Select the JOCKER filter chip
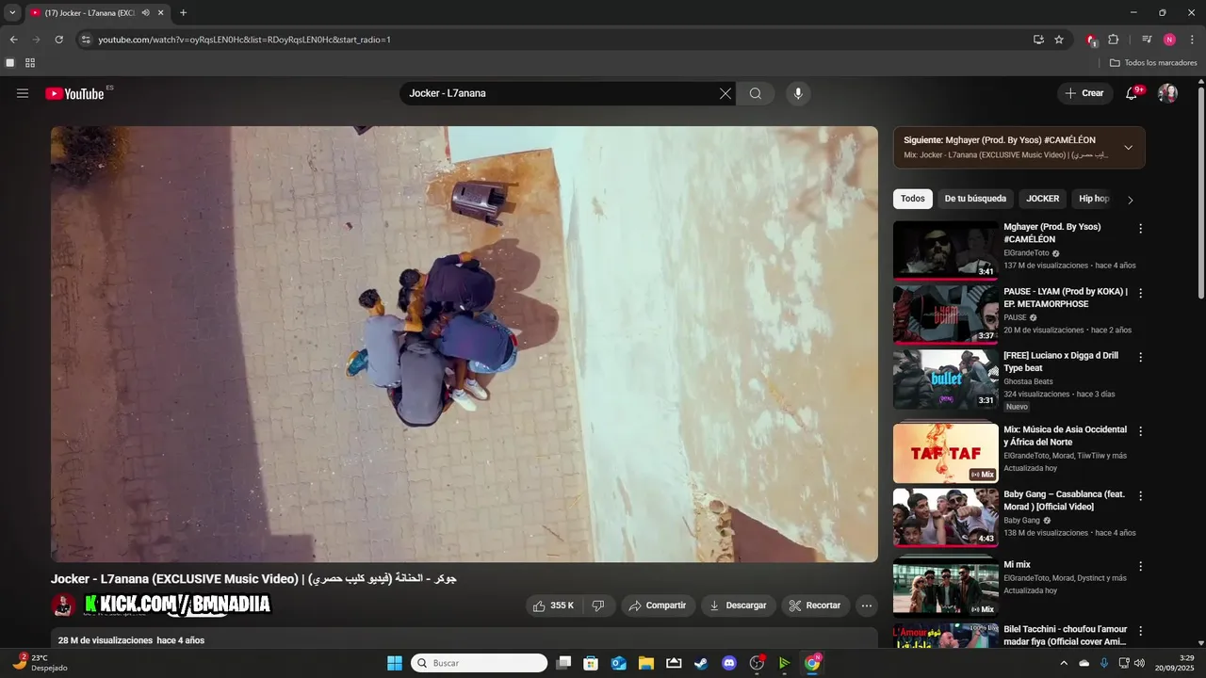The image size is (1206, 678). pyautogui.click(x=1043, y=199)
